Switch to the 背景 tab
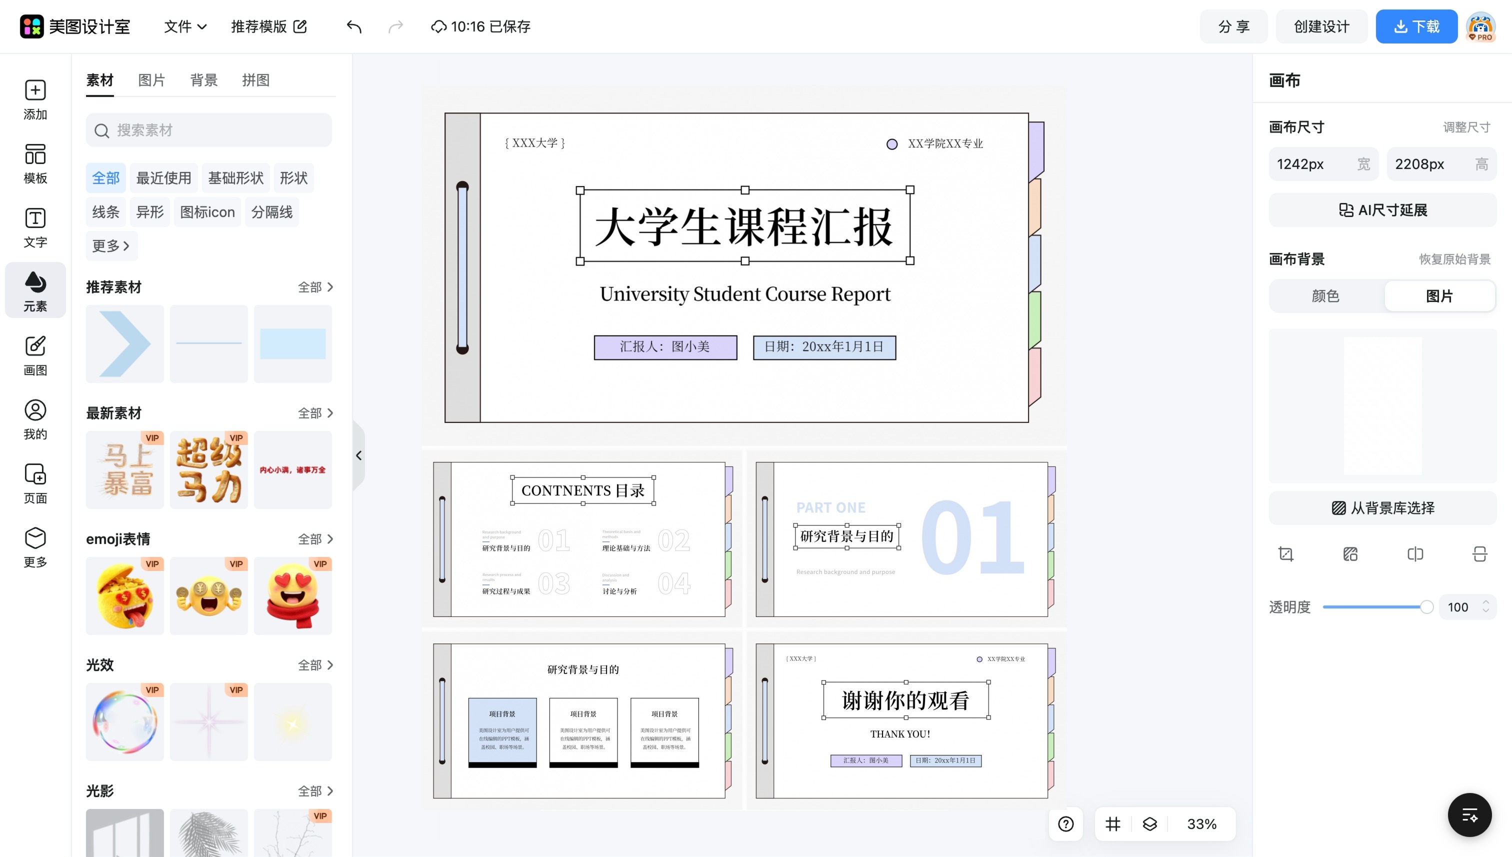The image size is (1512, 857). 203,80
